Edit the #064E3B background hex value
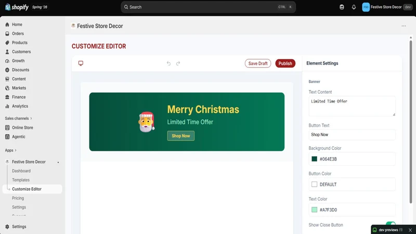The width and height of the screenshot is (416, 234). coord(328,159)
